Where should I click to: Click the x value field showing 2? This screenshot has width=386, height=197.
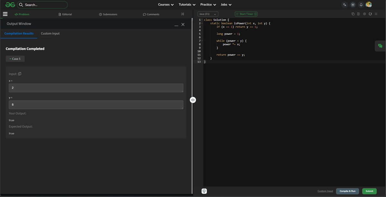pos(96,88)
